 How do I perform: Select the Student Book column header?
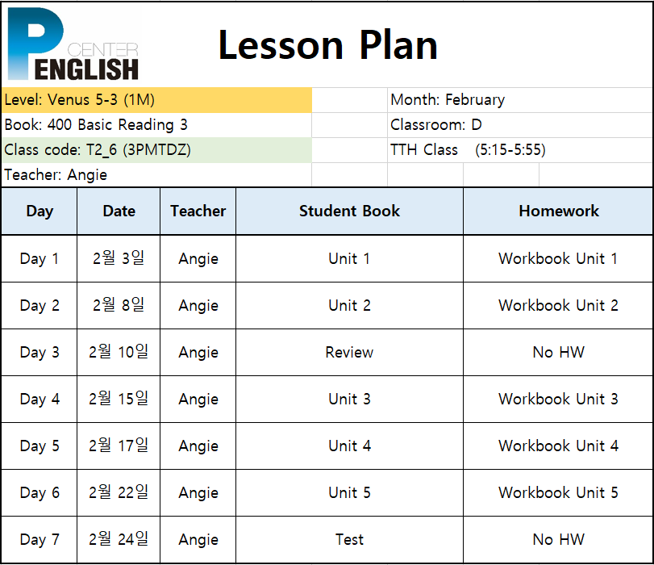pyautogui.click(x=349, y=211)
